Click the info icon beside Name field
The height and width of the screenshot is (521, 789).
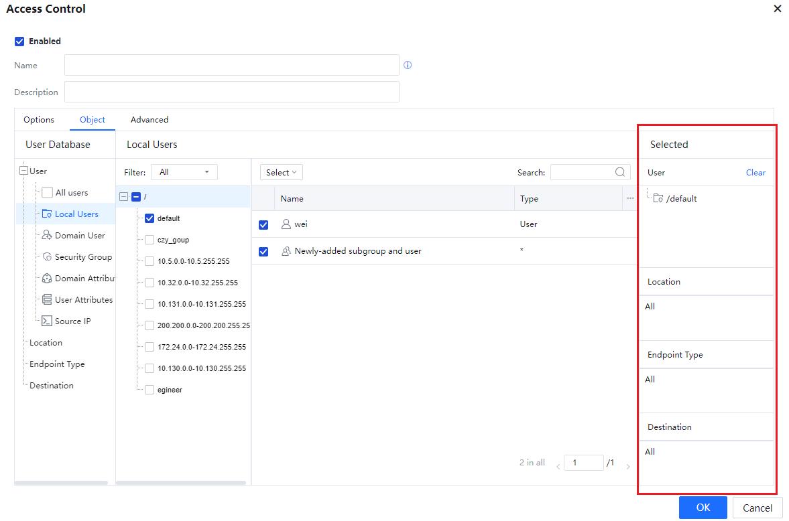pos(408,66)
